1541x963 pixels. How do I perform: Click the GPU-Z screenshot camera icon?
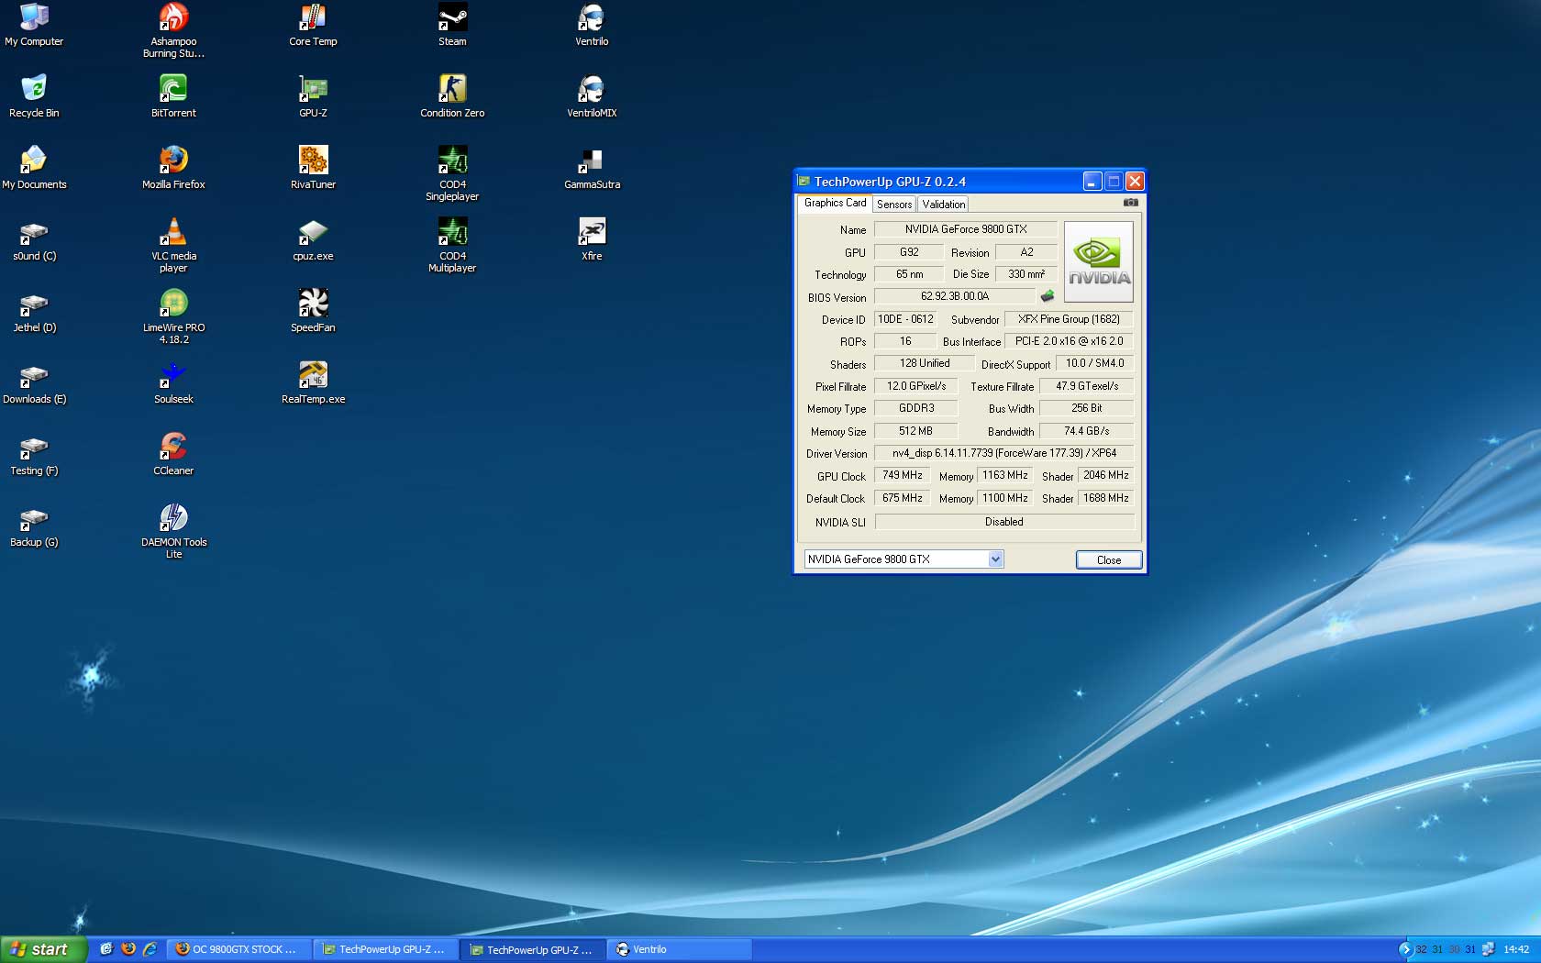click(x=1130, y=203)
